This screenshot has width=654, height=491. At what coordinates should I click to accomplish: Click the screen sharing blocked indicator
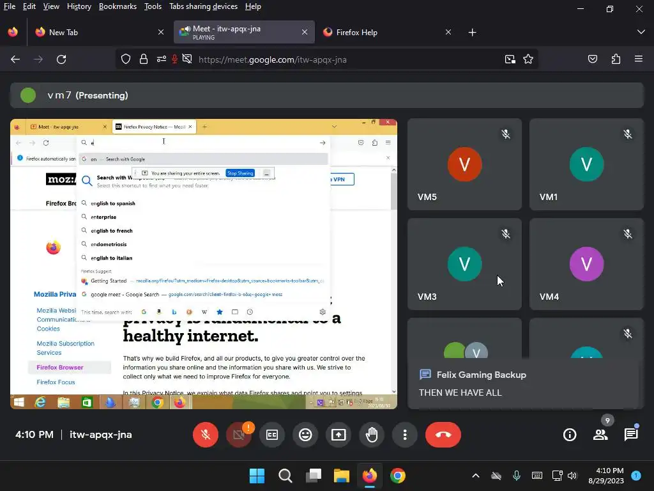point(187,59)
